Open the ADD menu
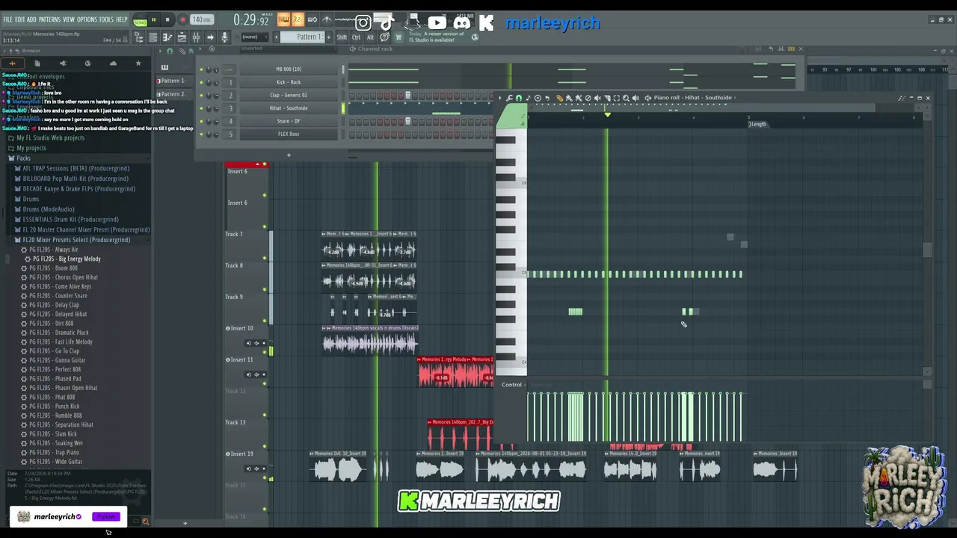This screenshot has height=538, width=957. coord(31,20)
